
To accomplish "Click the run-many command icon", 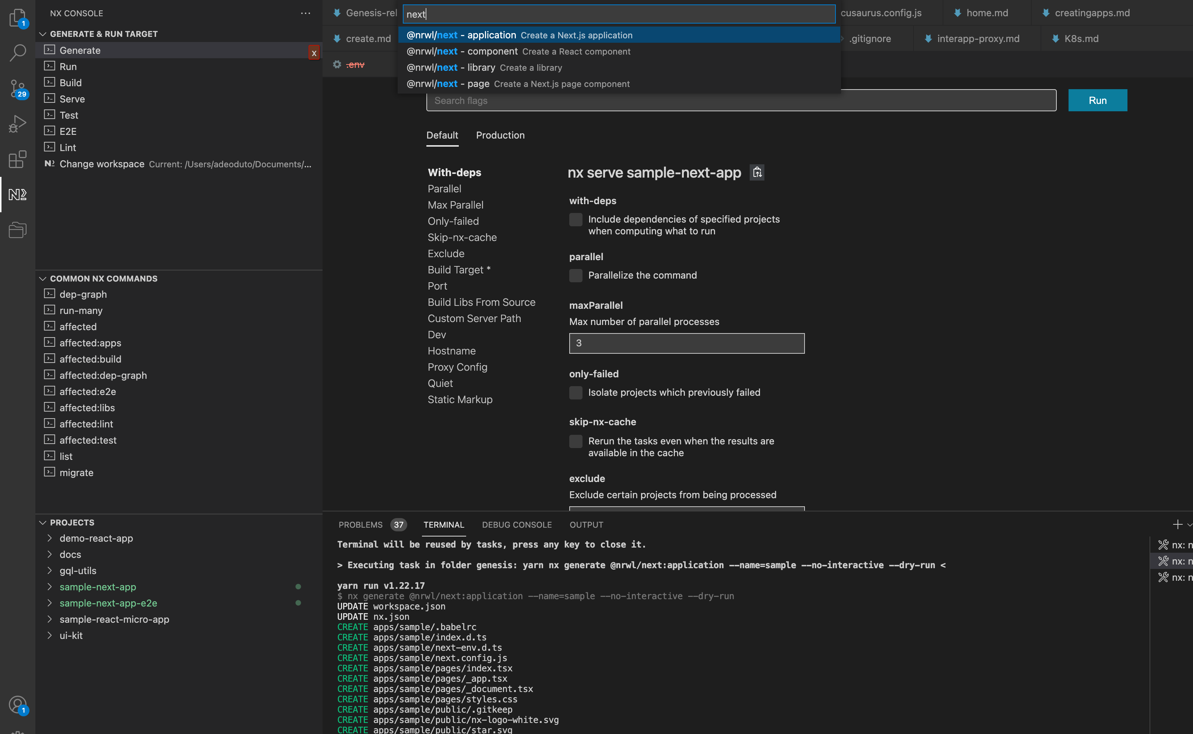I will pyautogui.click(x=49, y=310).
